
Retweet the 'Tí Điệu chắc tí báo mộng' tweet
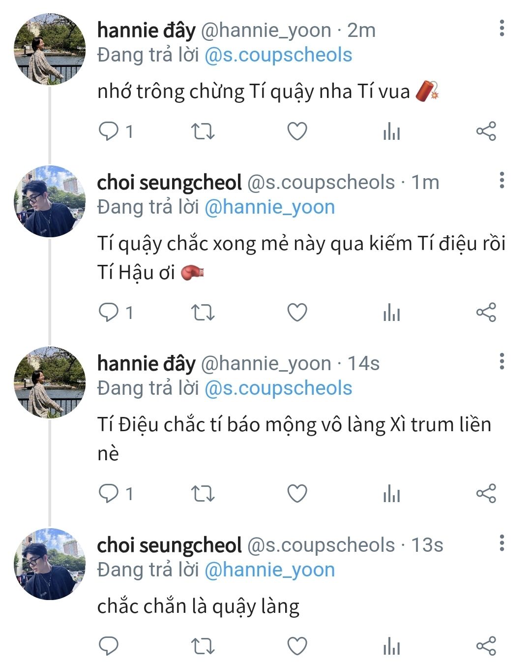point(203,493)
